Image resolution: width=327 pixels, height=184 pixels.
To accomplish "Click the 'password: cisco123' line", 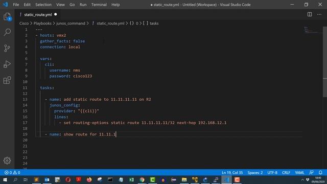I will [71, 76].
